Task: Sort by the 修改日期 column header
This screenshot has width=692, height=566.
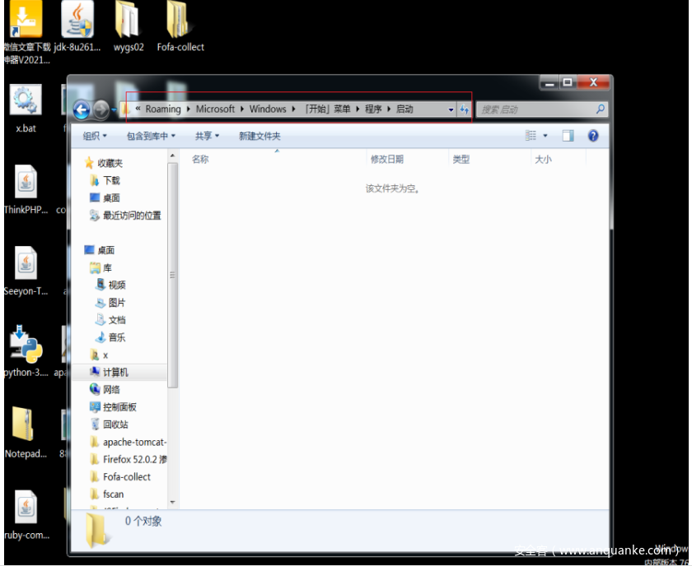Action: click(387, 159)
